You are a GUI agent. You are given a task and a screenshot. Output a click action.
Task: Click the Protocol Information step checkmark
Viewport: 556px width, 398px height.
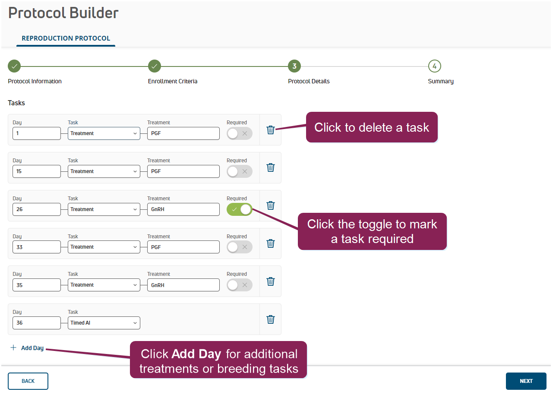(x=14, y=66)
